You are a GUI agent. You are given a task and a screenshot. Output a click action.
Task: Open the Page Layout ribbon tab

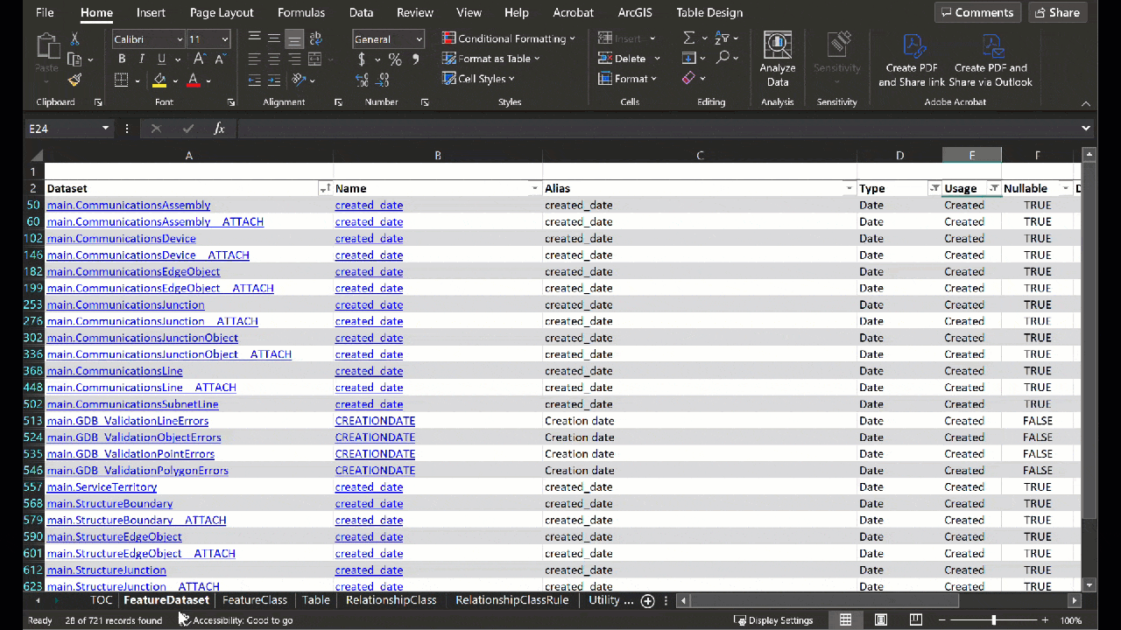coord(222,12)
